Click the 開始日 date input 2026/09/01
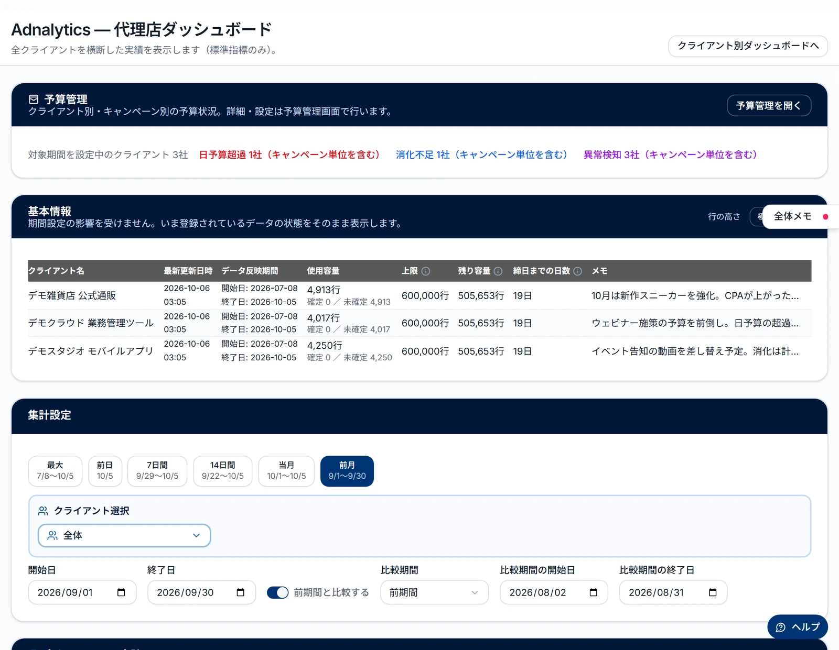The image size is (839, 650). click(x=82, y=592)
